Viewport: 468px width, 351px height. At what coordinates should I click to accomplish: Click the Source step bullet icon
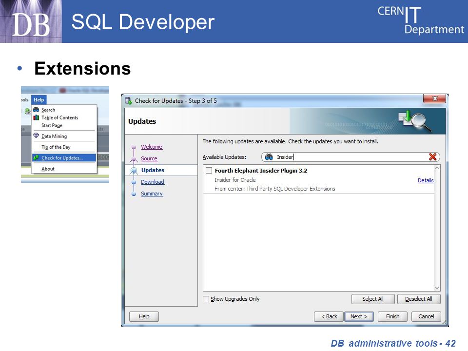(134, 159)
